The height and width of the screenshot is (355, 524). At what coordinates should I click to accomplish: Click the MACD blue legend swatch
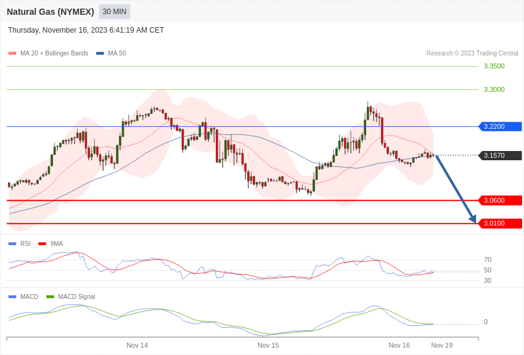tap(12, 296)
